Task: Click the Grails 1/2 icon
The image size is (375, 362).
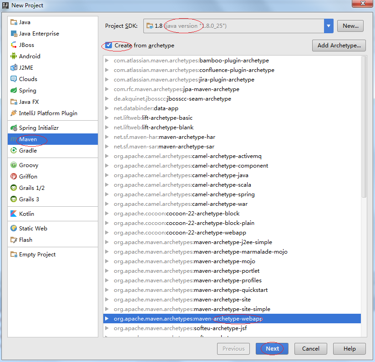Action: click(x=14, y=188)
